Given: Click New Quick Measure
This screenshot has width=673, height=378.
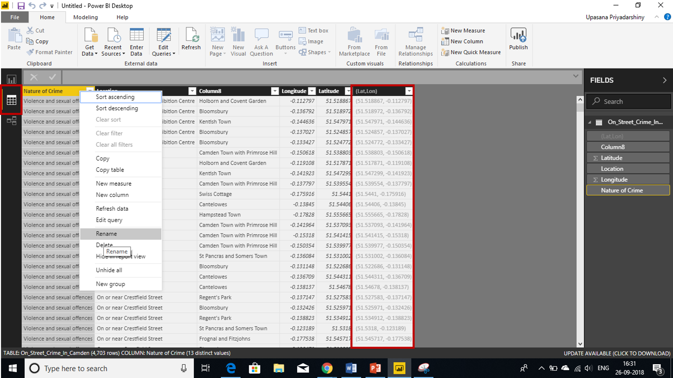Looking at the screenshot, I should (x=471, y=52).
